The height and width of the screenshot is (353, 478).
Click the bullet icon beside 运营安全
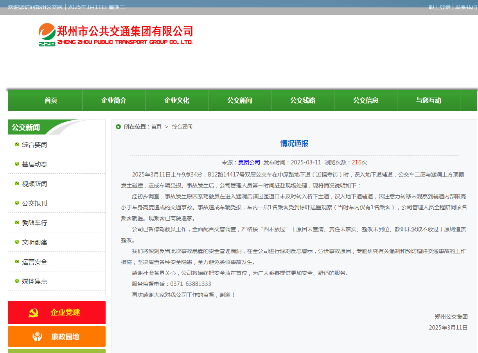[17, 262]
